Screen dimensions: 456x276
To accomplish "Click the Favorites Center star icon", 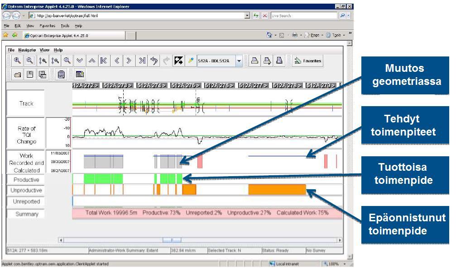I will [x=5, y=35].
